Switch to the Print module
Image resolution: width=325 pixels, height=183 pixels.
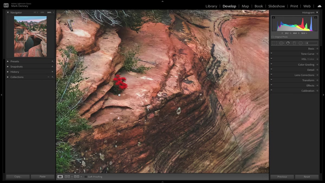click(294, 6)
